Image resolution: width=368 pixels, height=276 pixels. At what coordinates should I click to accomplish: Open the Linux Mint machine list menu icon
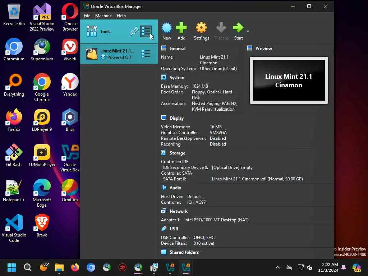(x=146, y=54)
